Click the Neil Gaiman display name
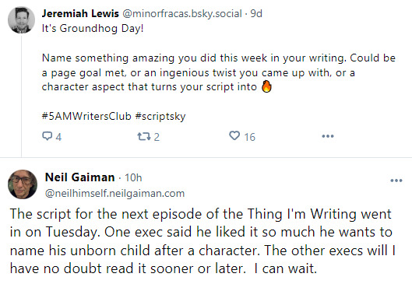This screenshot has width=412, height=284. [80, 177]
